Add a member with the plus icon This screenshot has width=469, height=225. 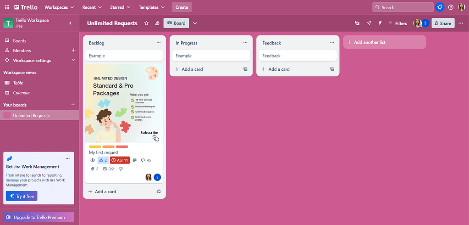73,51
